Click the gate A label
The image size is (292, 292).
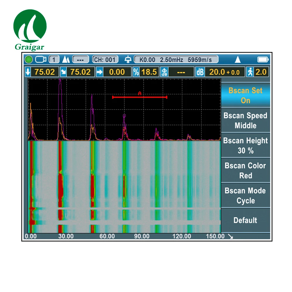tap(140, 93)
